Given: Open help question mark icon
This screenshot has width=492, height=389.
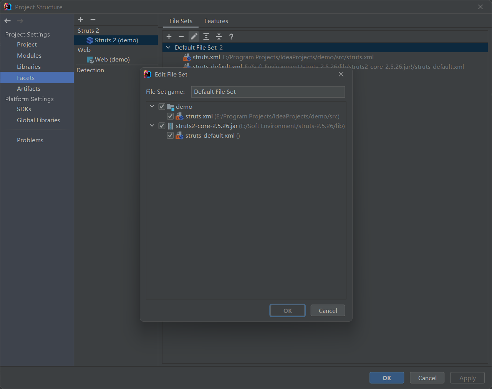Looking at the screenshot, I should coord(231,37).
